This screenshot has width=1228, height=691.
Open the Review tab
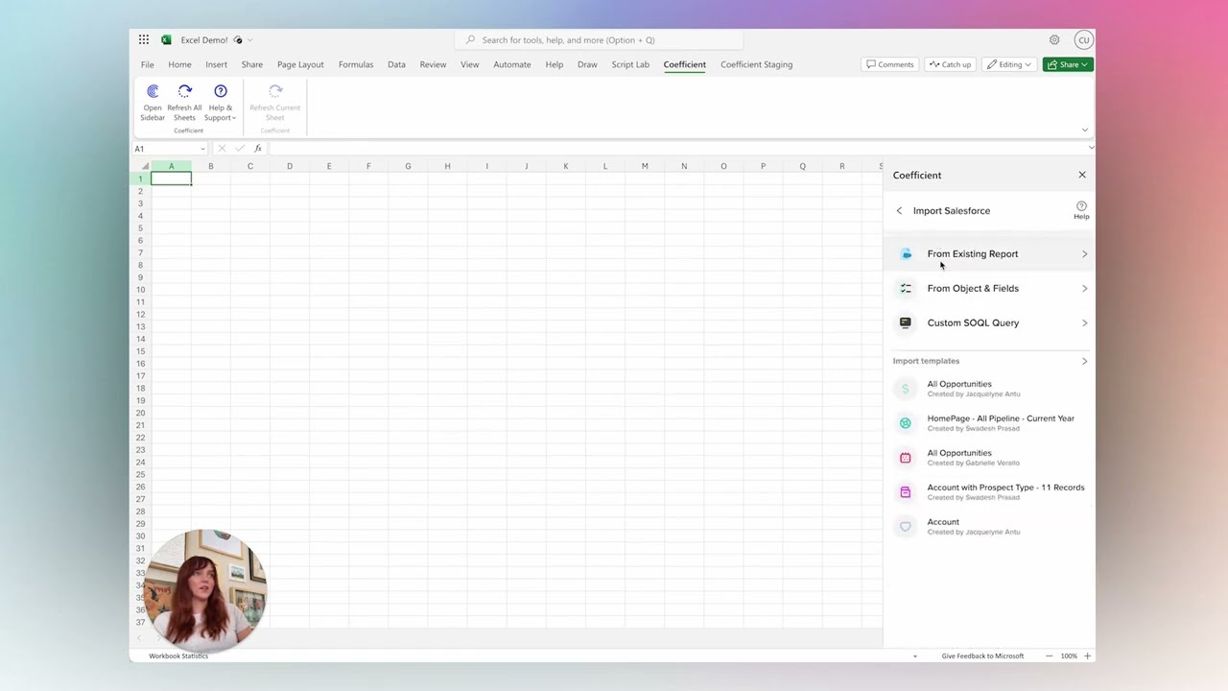click(433, 64)
